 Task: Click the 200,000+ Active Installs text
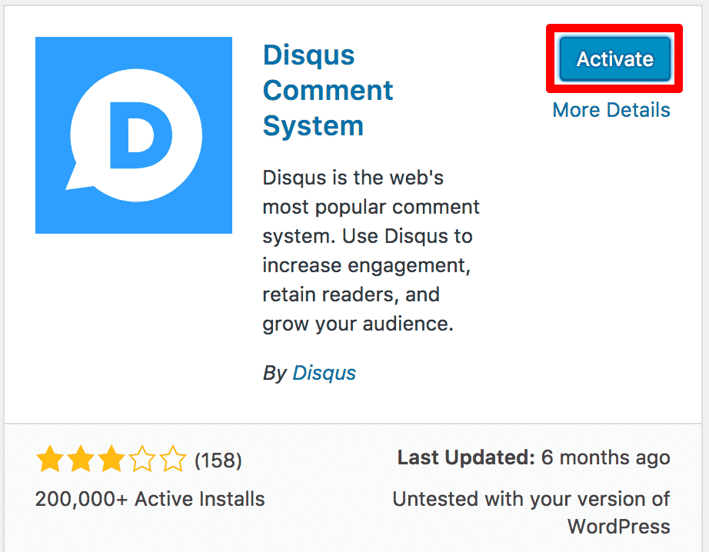[150, 499]
